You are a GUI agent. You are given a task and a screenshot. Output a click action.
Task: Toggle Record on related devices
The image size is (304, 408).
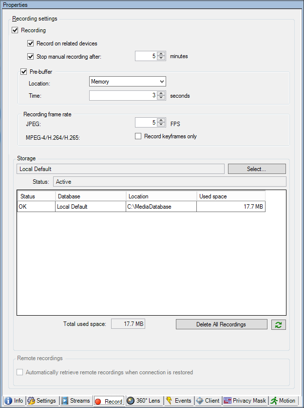click(x=31, y=43)
